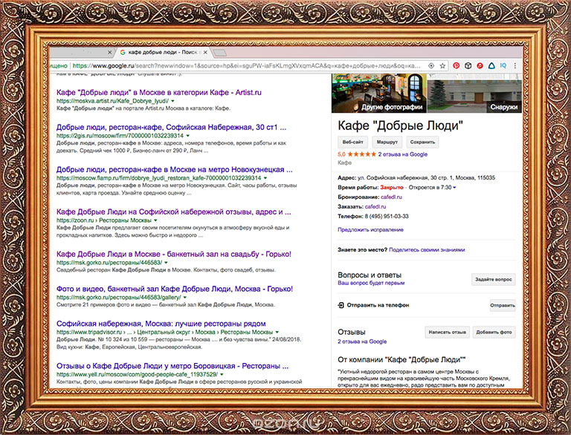571x435 pixels.
Task: Close the active Google search tab
Action: [x=204, y=53]
